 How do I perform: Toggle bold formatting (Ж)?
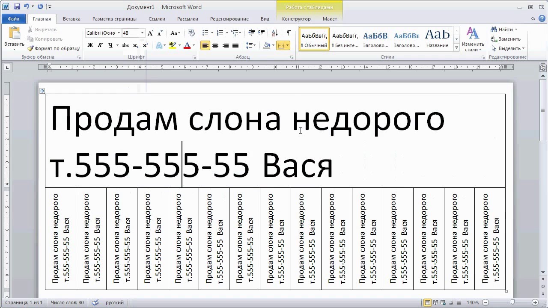(90, 45)
